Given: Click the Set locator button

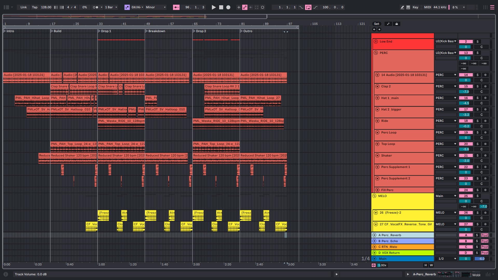Looking at the screenshot, I should pos(376,24).
